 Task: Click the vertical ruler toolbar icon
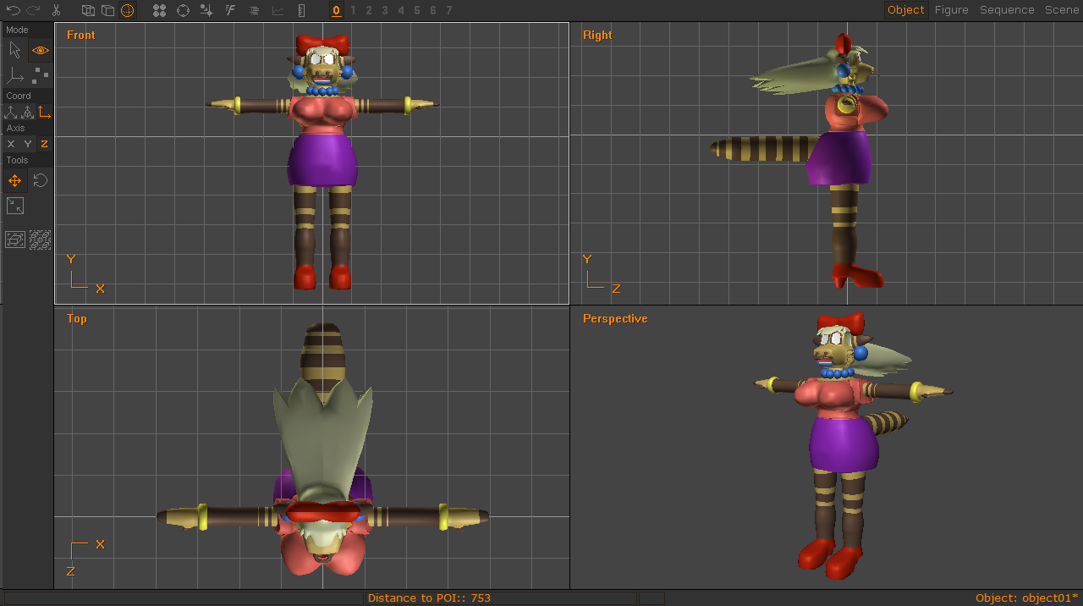[x=302, y=10]
